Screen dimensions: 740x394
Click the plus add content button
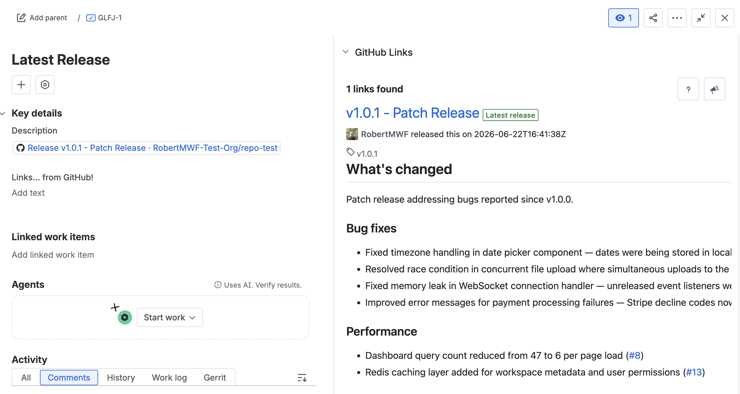click(21, 85)
